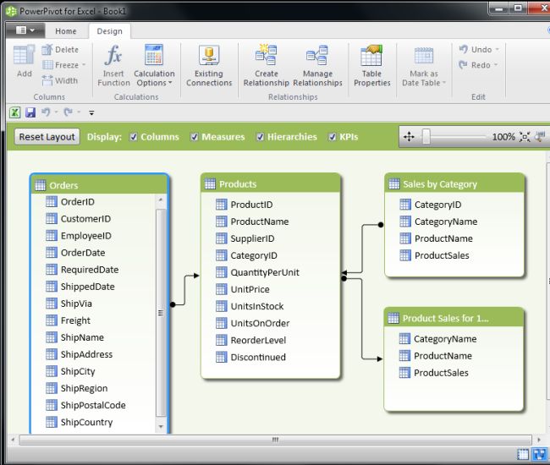Click the horizontal scrollbar at bottom
This screenshot has height=465, width=550.
(x=275, y=440)
